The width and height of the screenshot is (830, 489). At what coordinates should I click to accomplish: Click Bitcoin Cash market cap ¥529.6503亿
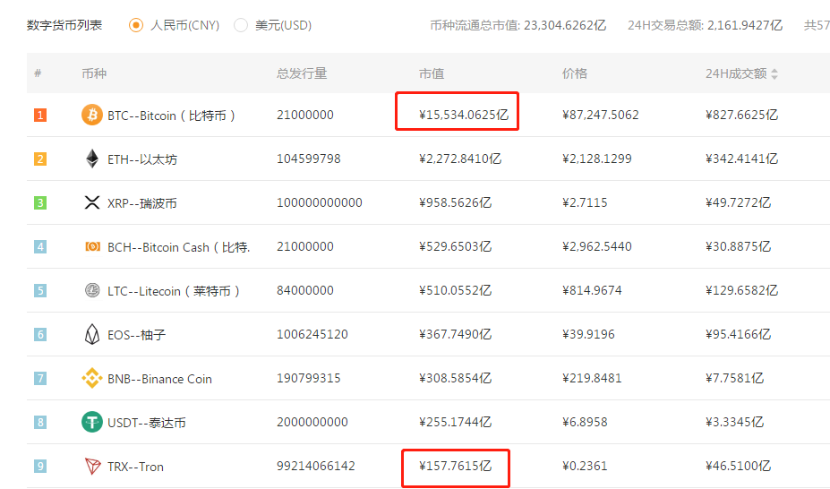(x=455, y=246)
